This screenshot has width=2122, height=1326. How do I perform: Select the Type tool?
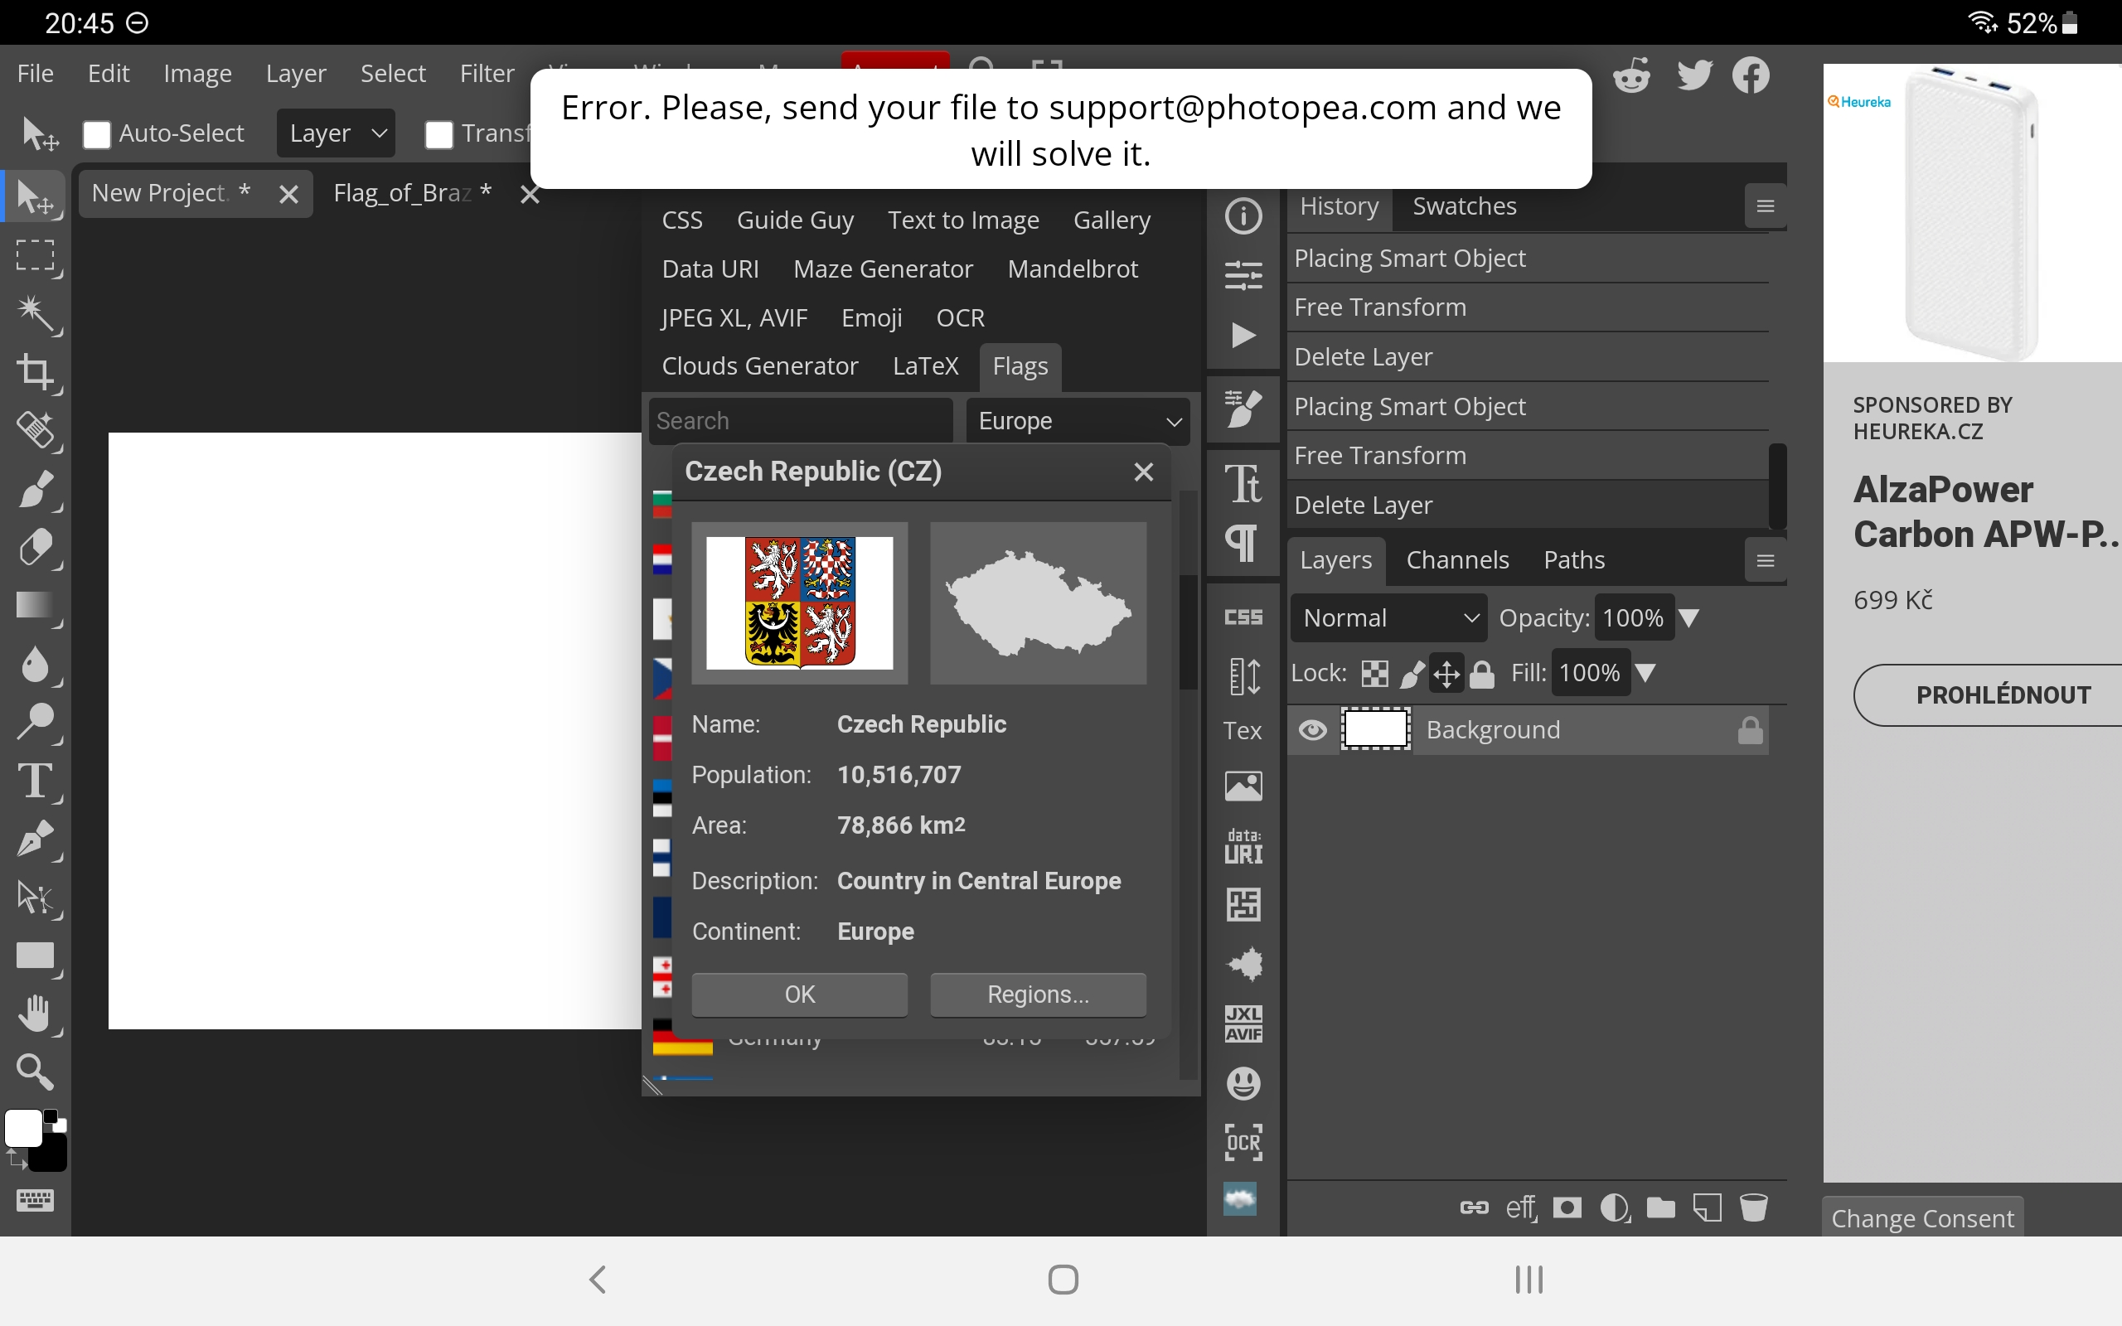pyautogui.click(x=36, y=782)
